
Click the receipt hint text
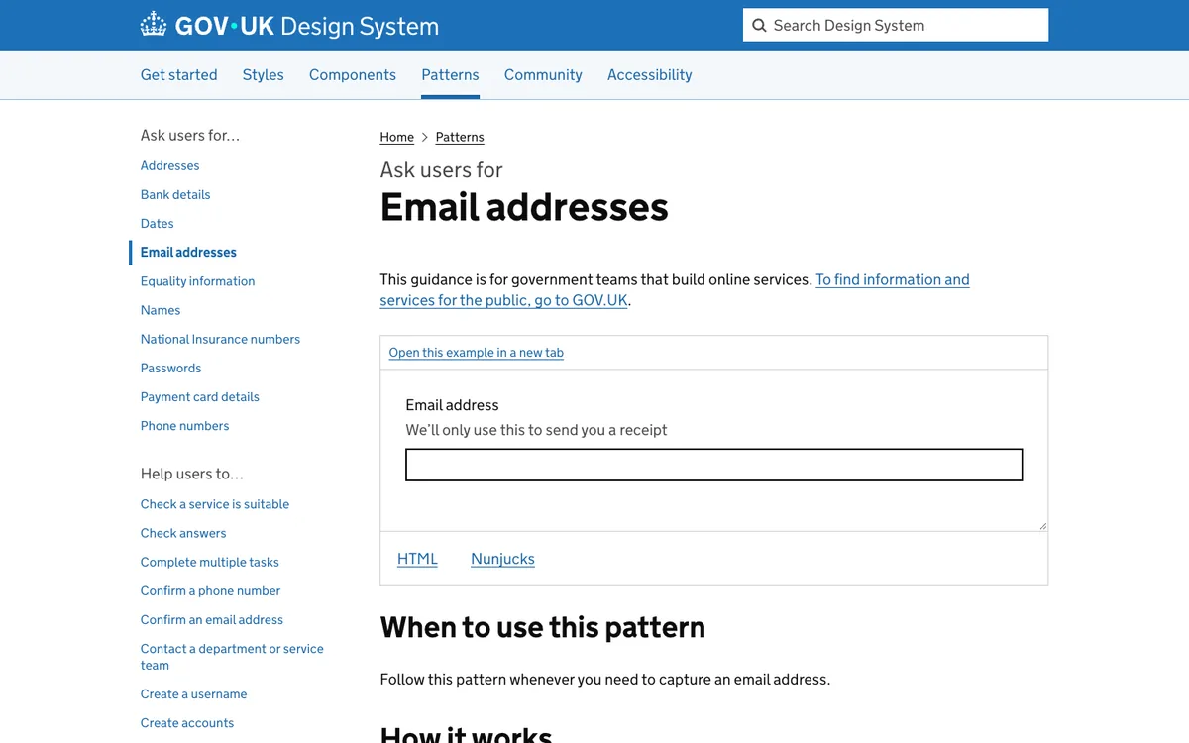536,430
